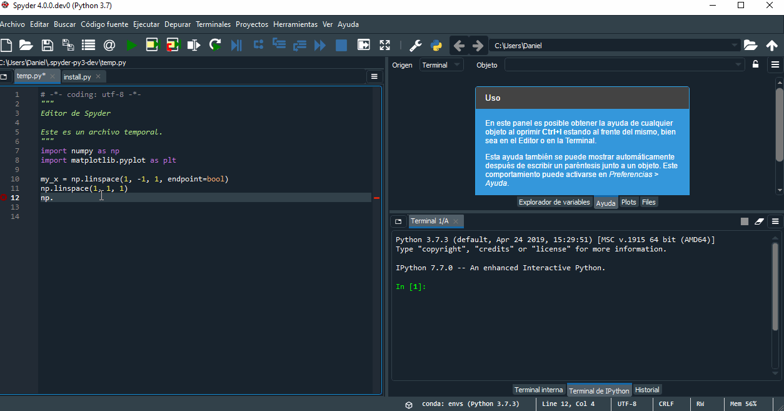Screen dimensions: 784x411
Task: Open the editor pane options menu
Action: [374, 76]
